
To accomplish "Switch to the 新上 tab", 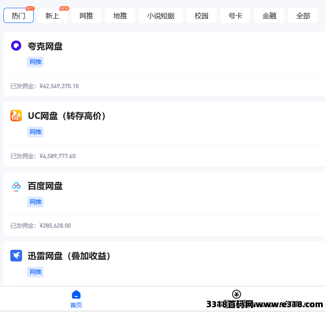I will 52,16.
